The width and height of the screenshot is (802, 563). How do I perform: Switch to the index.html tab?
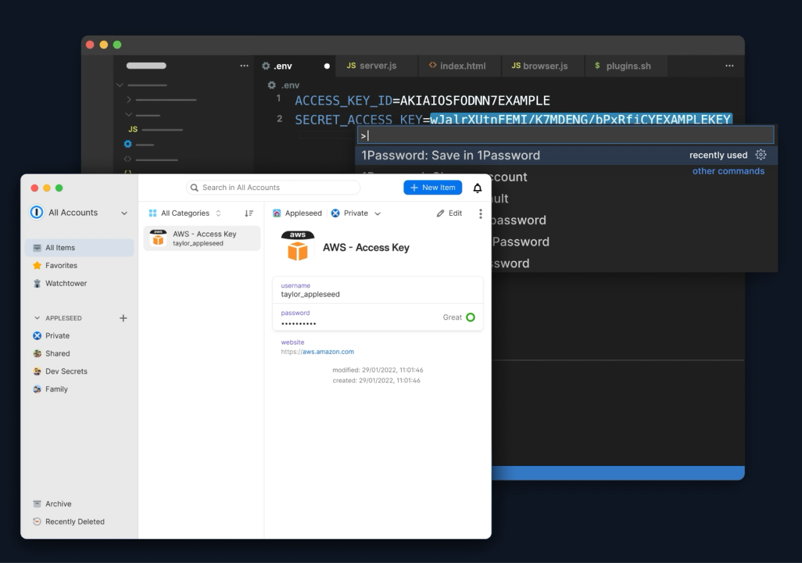point(459,66)
